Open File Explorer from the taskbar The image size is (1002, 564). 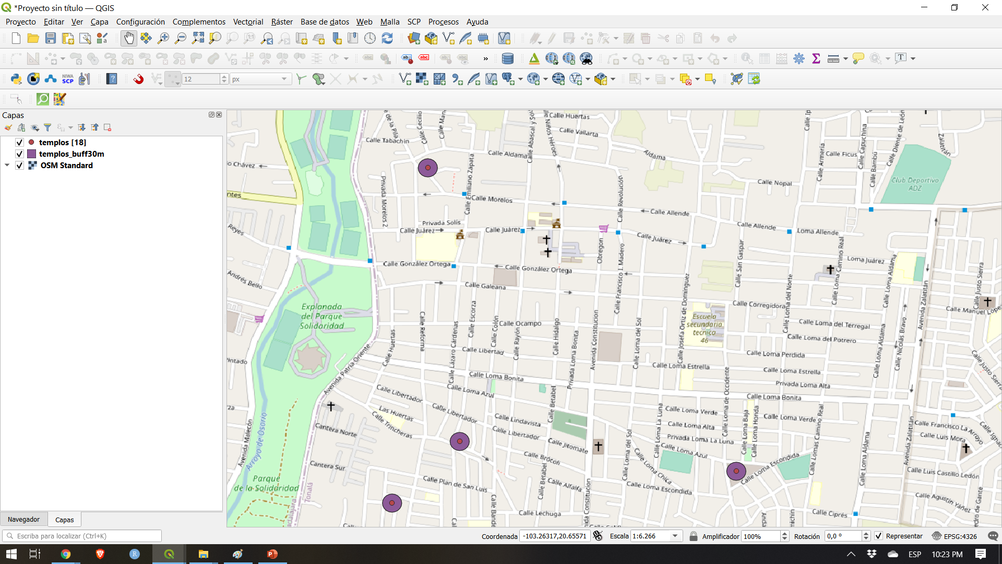pyautogui.click(x=204, y=554)
